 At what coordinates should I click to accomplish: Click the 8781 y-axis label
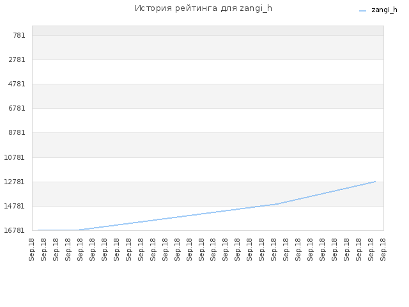(17, 132)
